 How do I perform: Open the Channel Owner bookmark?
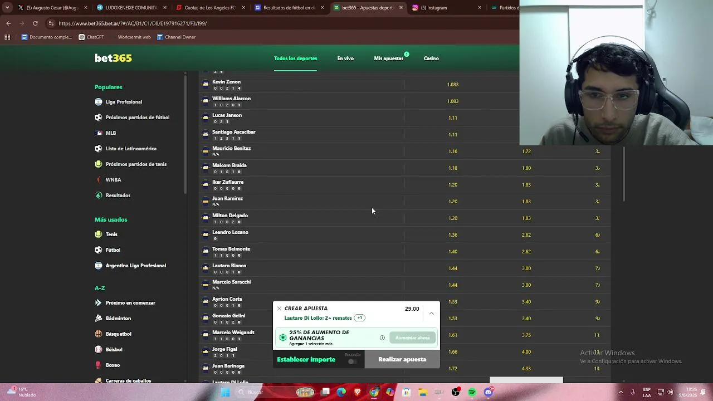coord(176,37)
